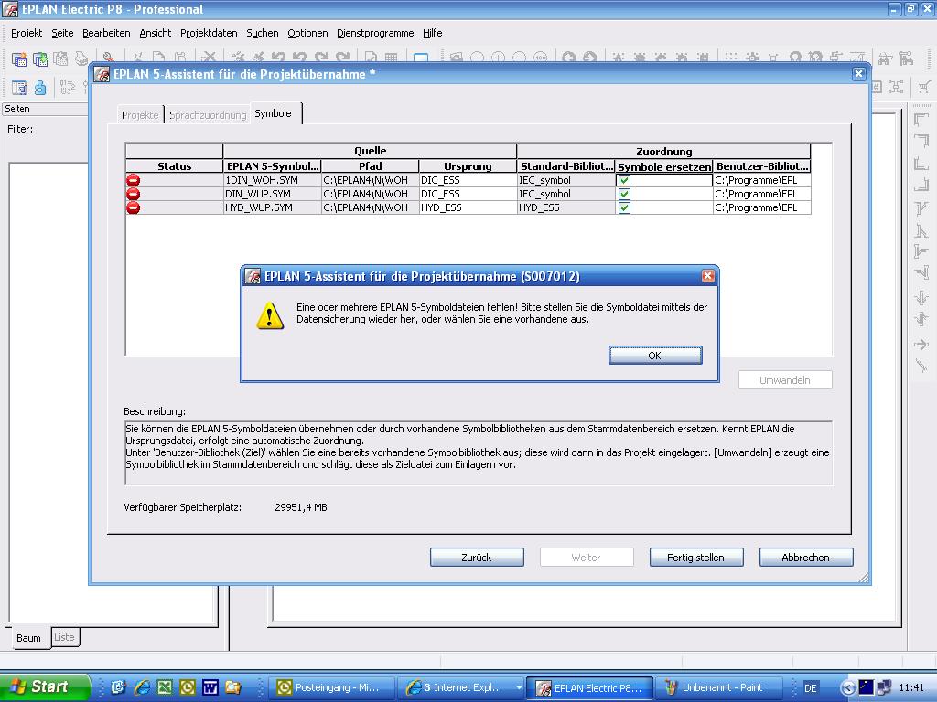The height and width of the screenshot is (702, 937).
Task: Select the top-left corner angle connection symbol
Action: [921, 120]
